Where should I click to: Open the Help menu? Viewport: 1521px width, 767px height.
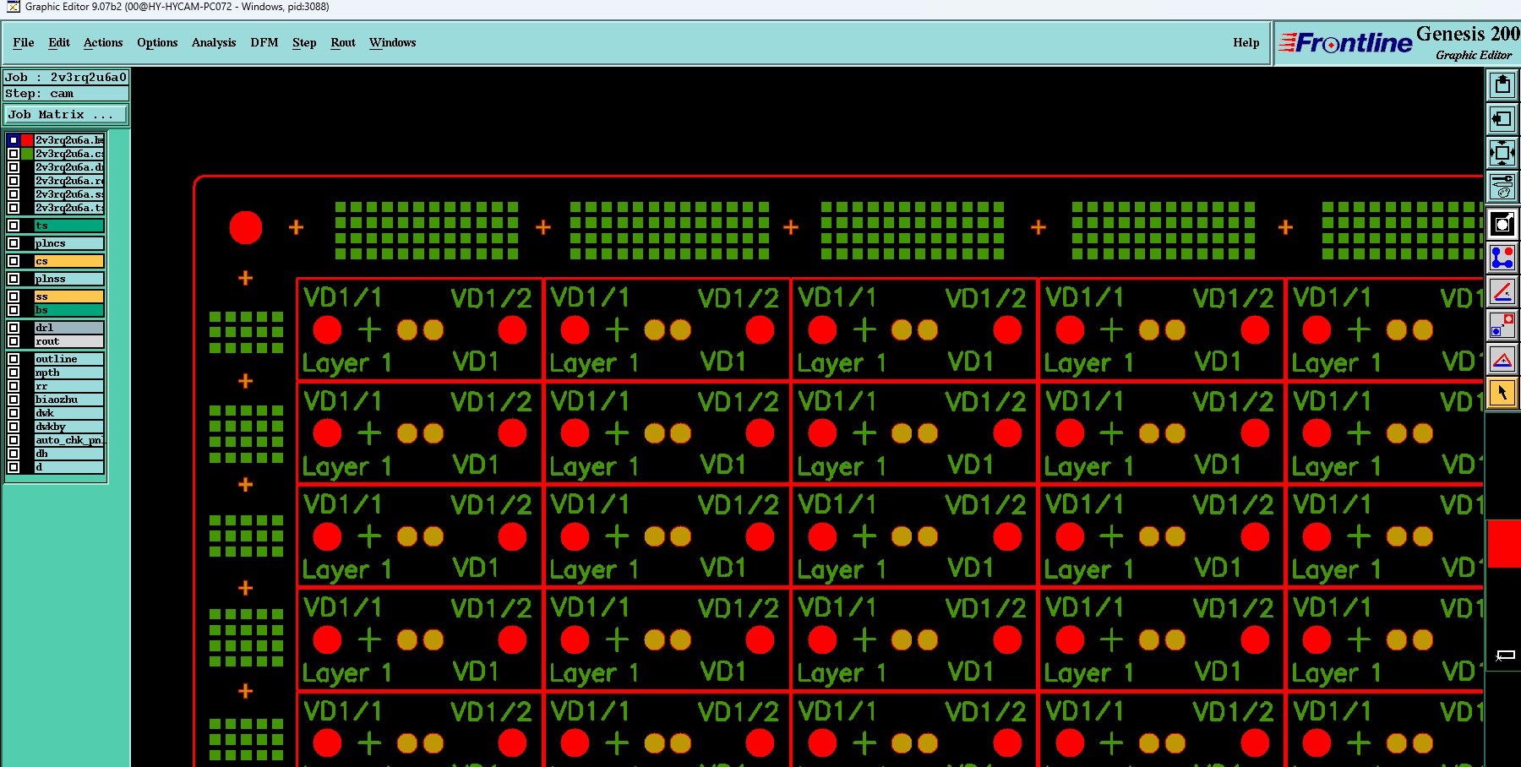1246,42
